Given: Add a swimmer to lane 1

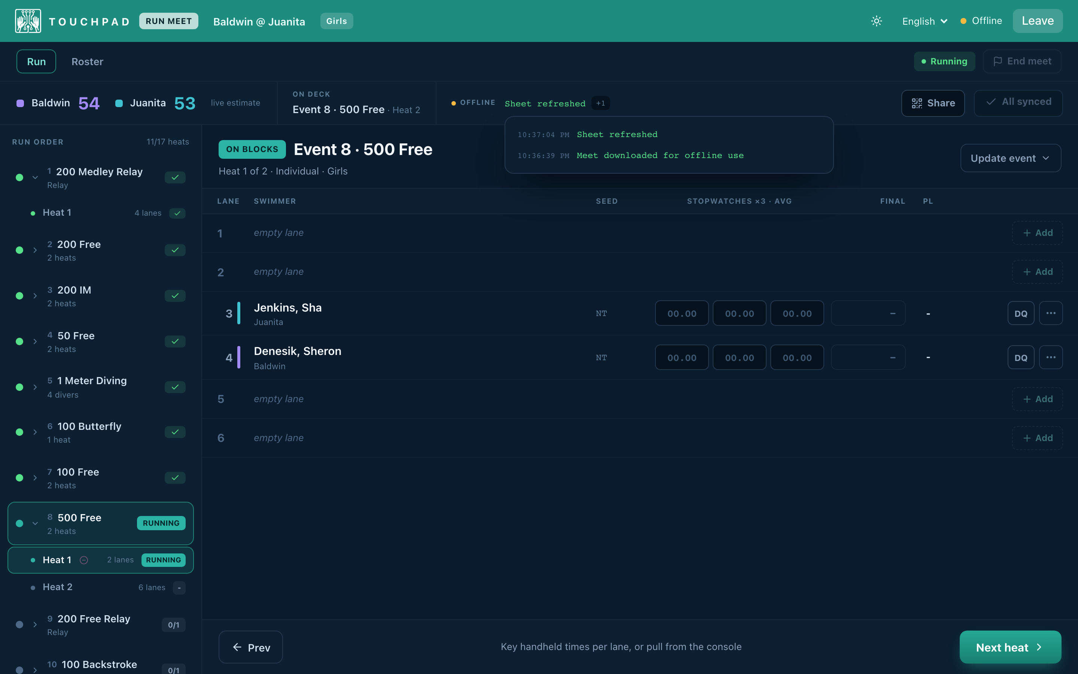Looking at the screenshot, I should [x=1037, y=233].
